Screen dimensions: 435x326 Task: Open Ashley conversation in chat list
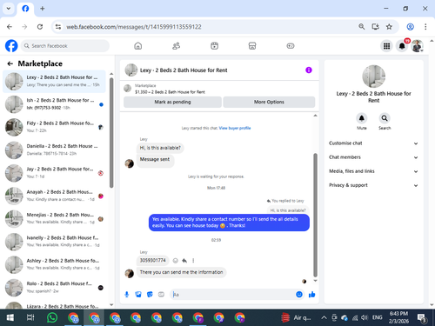pyautogui.click(x=54, y=264)
